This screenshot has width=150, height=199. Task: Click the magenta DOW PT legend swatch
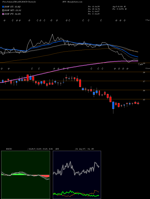[x=3, y=14]
